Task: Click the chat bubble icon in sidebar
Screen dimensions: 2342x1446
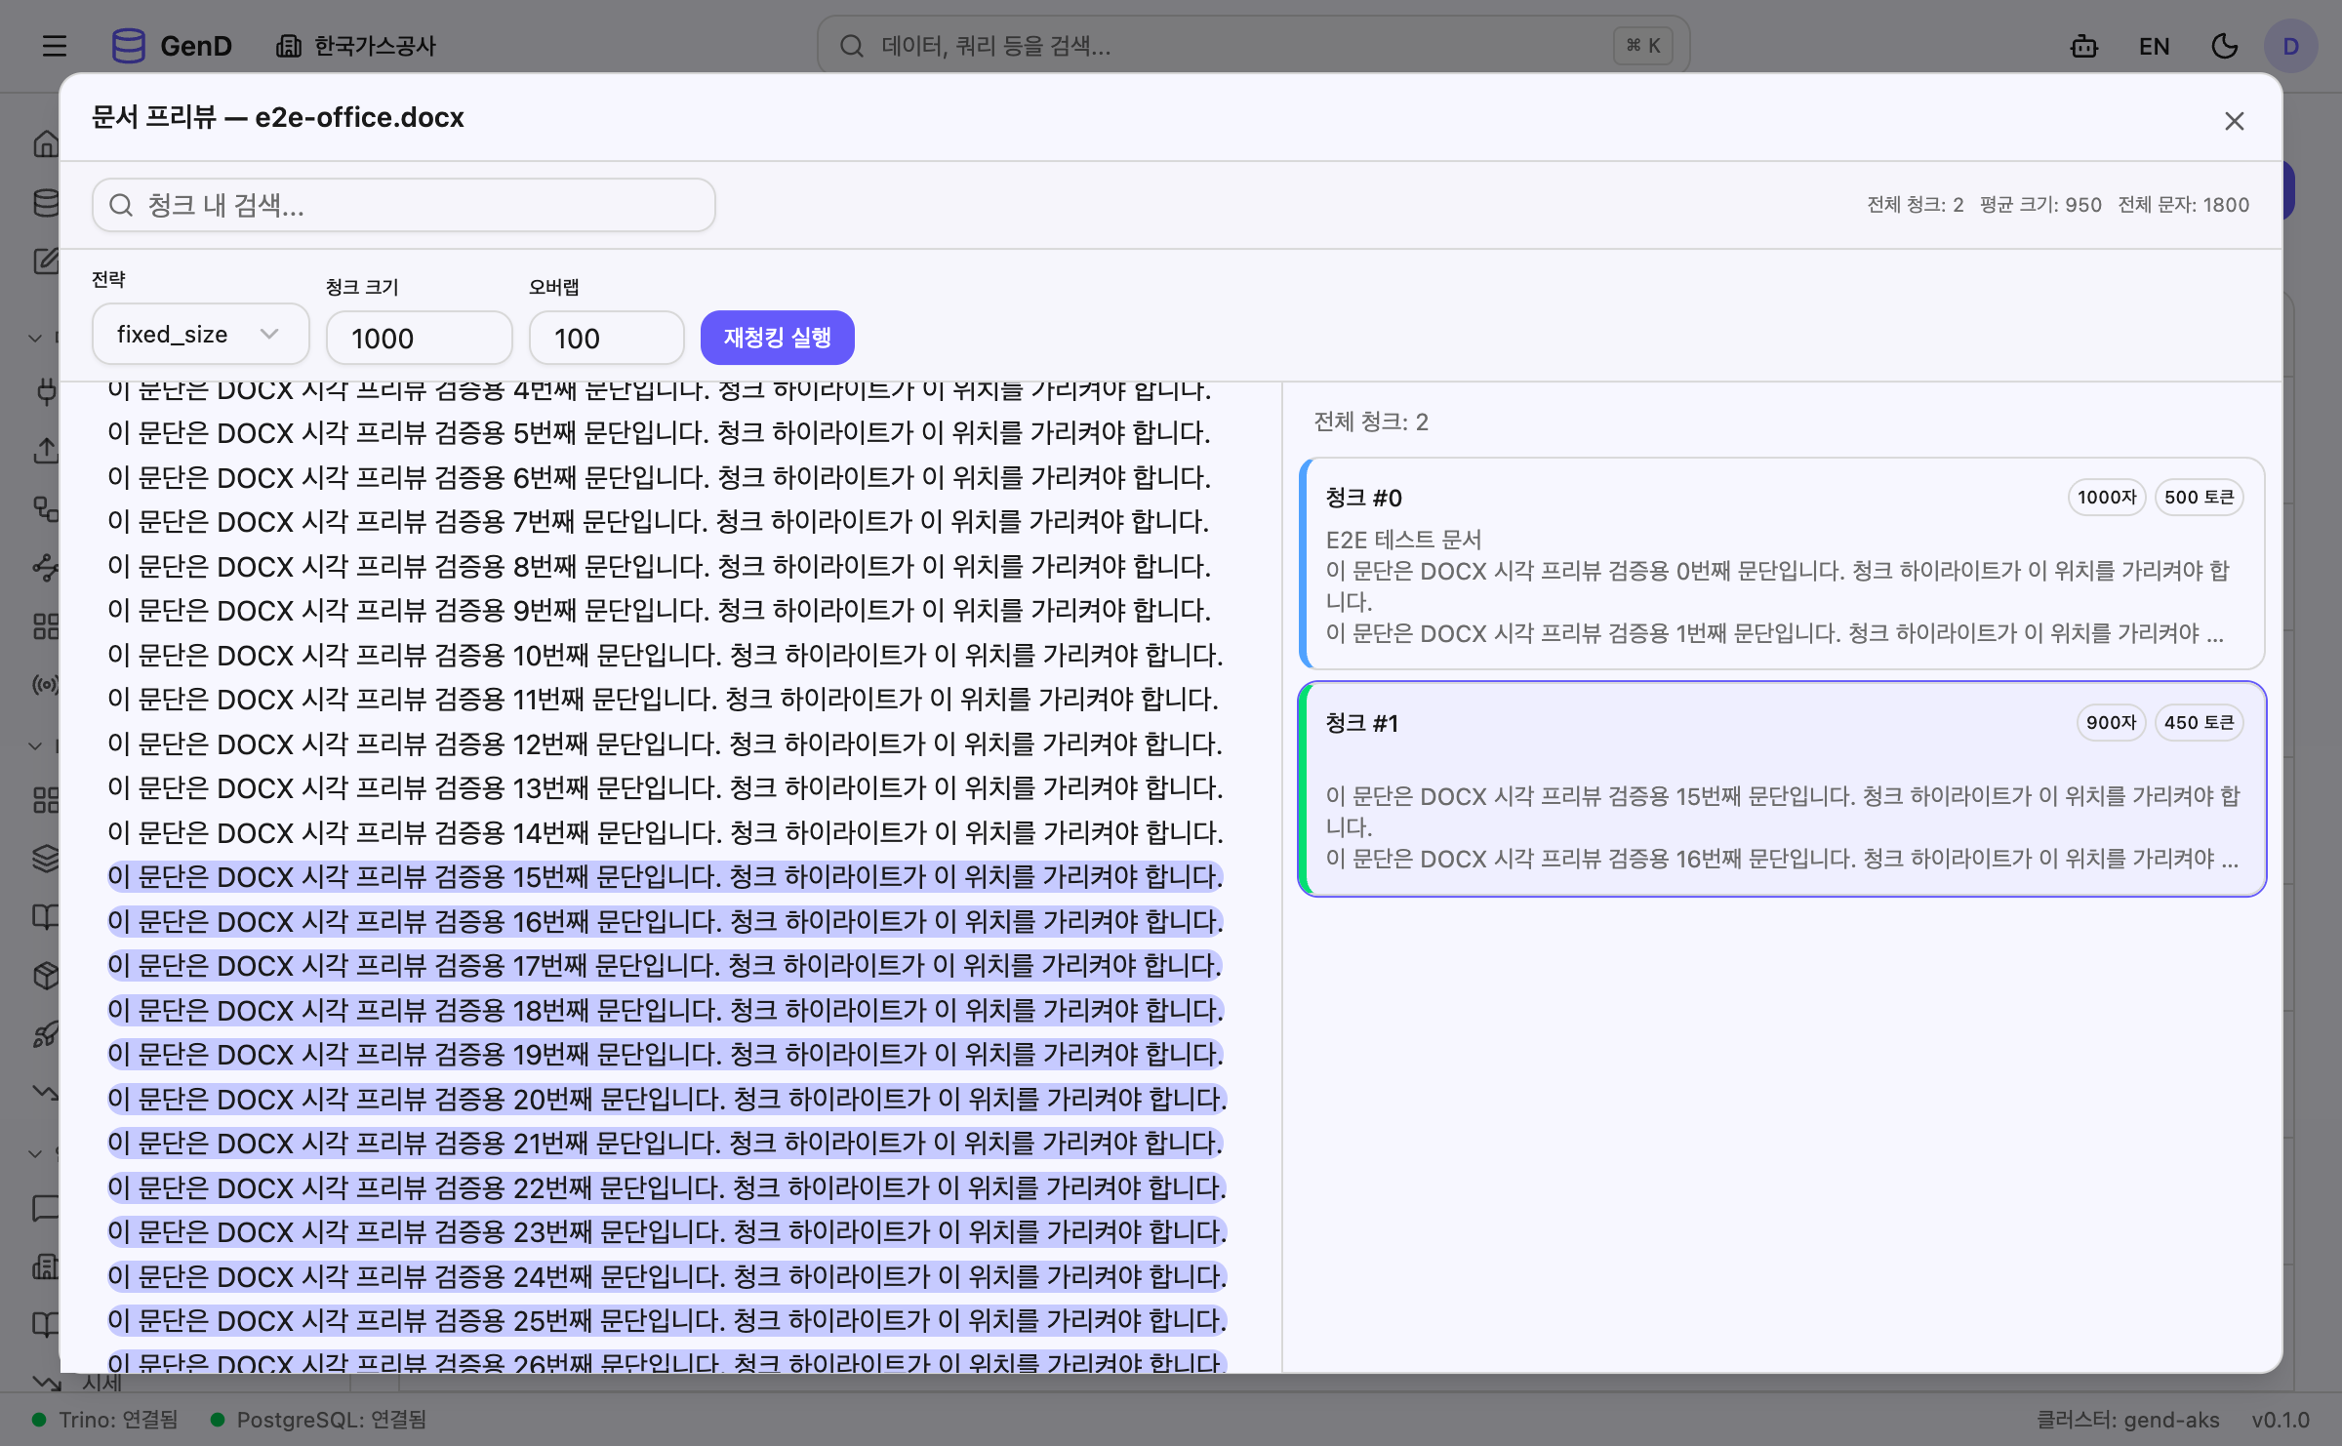Action: pyautogui.click(x=45, y=1209)
